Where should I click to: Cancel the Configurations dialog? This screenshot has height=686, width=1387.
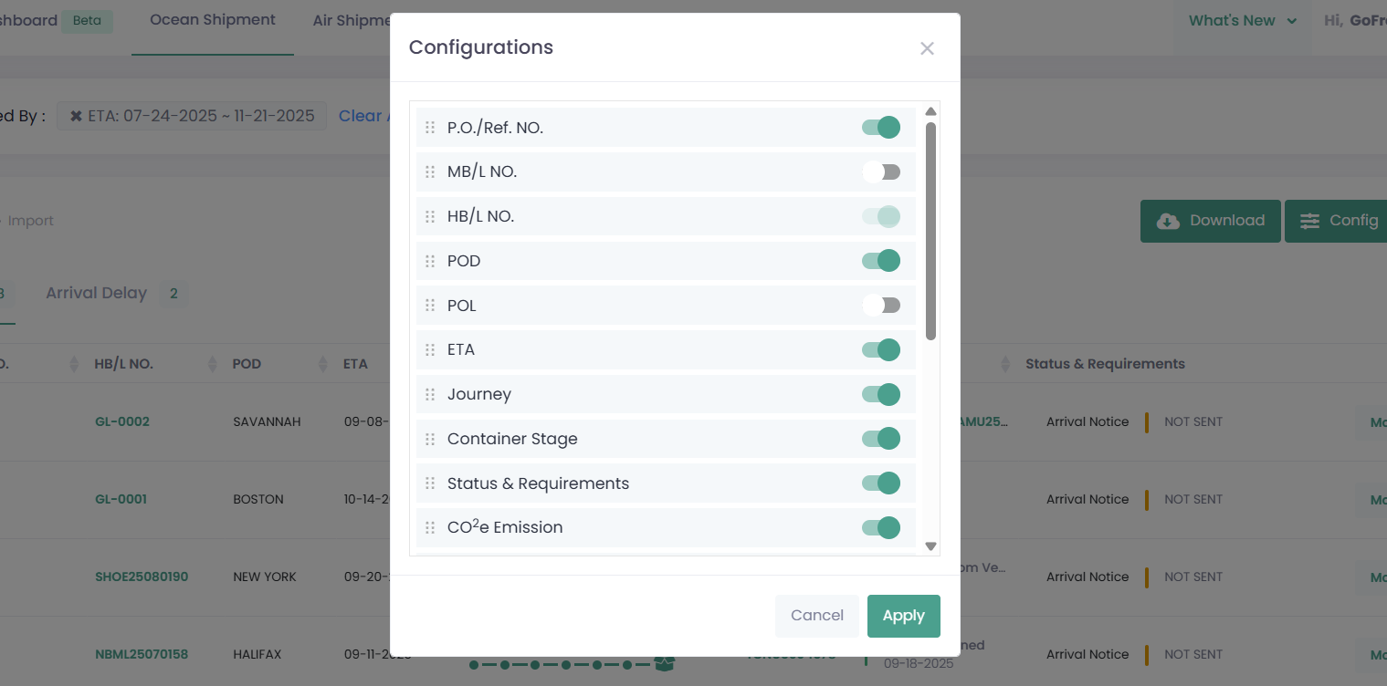pyautogui.click(x=816, y=616)
